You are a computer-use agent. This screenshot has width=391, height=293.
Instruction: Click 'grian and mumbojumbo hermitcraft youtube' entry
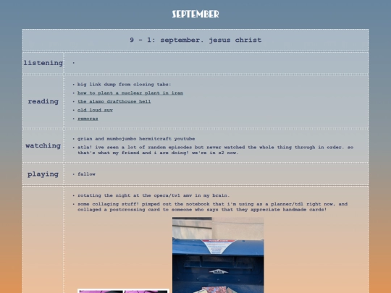[x=136, y=139]
